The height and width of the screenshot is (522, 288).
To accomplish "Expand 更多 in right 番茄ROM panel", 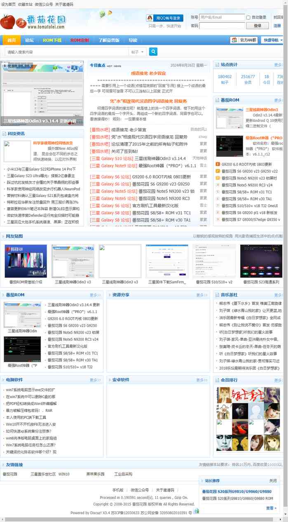I will click(x=279, y=100).
